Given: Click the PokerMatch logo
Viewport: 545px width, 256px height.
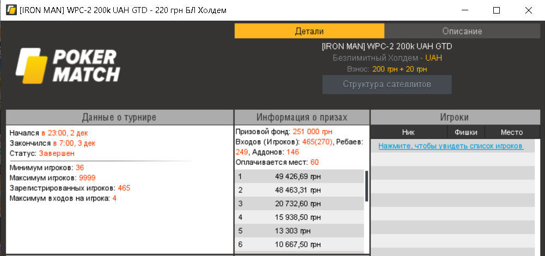Looking at the screenshot, I should tap(68, 66).
